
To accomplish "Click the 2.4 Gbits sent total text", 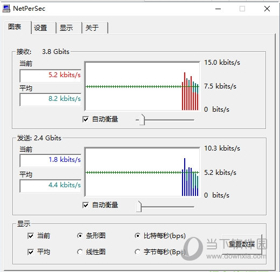I will click(47, 138).
